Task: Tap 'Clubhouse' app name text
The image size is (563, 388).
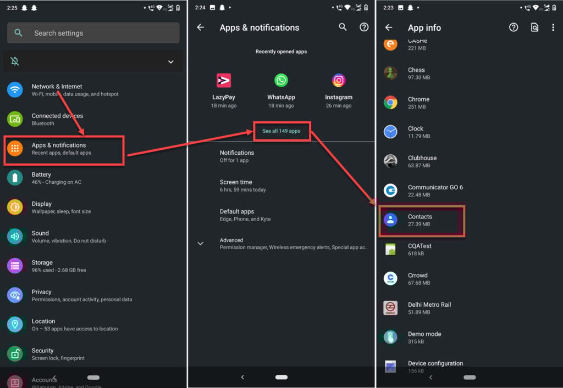Action: 422,158
